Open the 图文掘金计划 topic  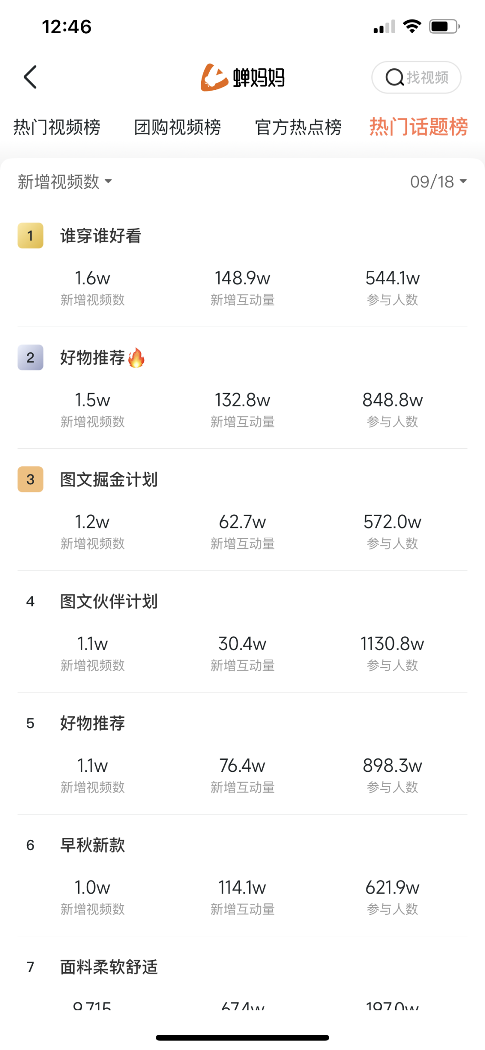(109, 479)
